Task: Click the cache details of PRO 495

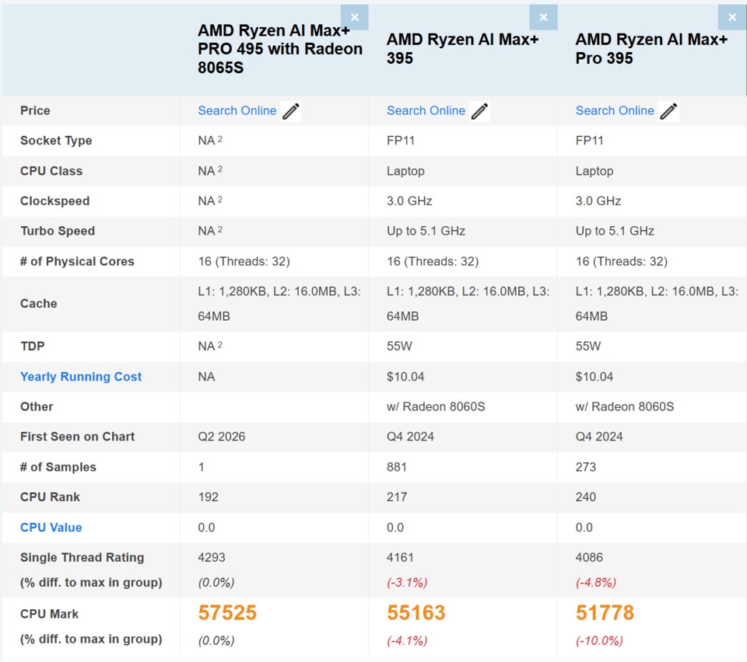Action: tap(279, 303)
